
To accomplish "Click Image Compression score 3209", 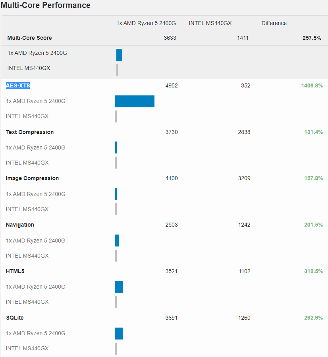I will 244,178.
